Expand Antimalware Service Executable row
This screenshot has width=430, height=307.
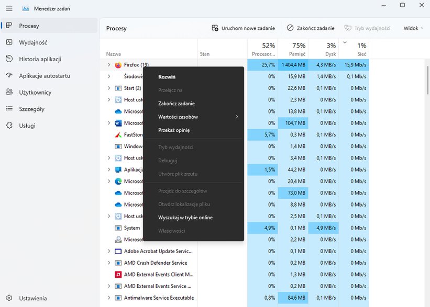pyautogui.click(x=109, y=298)
